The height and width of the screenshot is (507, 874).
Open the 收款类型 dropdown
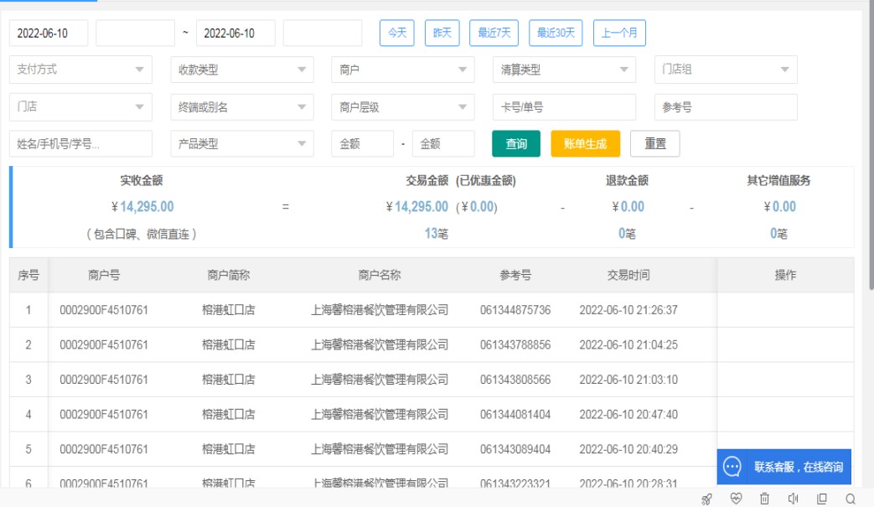tap(241, 70)
